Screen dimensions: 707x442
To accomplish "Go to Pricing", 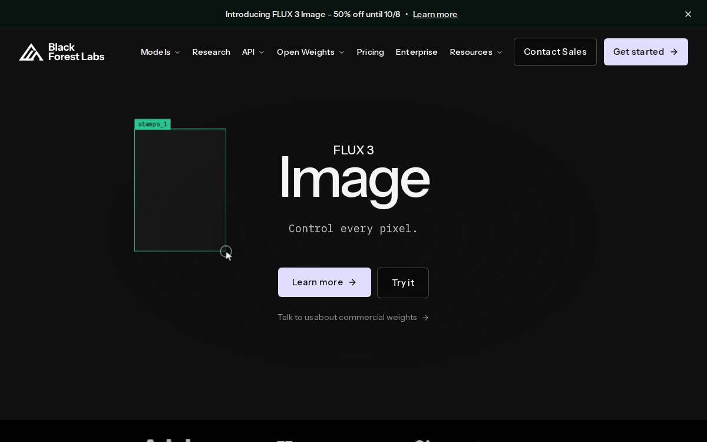I will coord(370,52).
